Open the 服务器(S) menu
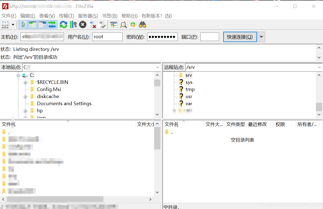 (x=88, y=16)
